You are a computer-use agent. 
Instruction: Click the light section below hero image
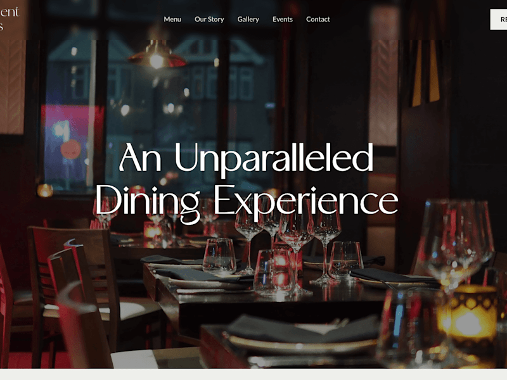point(253,374)
